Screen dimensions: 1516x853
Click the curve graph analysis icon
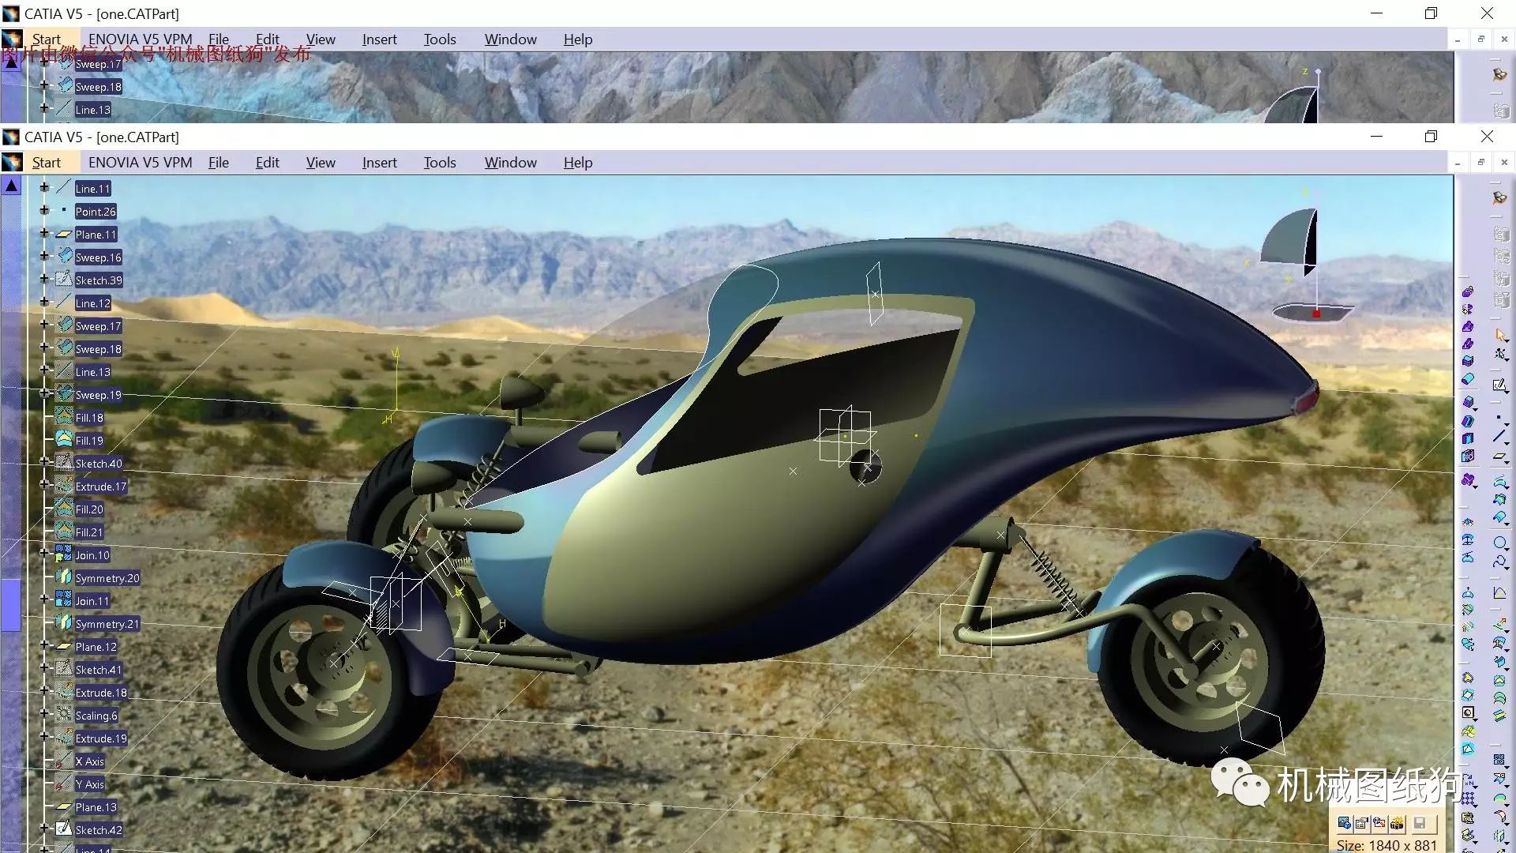pos(1499,593)
